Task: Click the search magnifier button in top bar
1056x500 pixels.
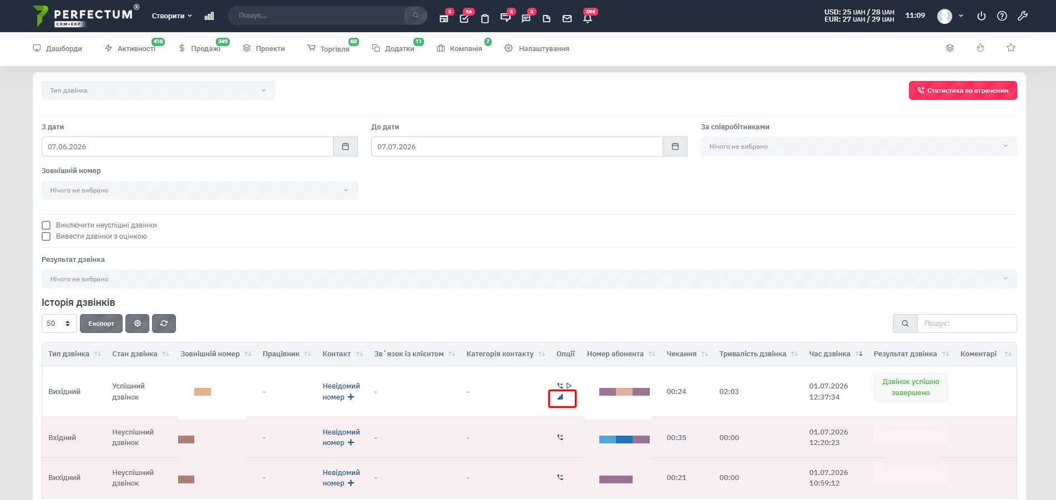Action: (416, 16)
